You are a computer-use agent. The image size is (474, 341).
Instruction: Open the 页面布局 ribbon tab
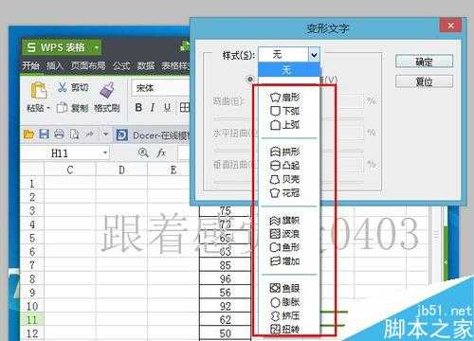pyautogui.click(x=88, y=65)
